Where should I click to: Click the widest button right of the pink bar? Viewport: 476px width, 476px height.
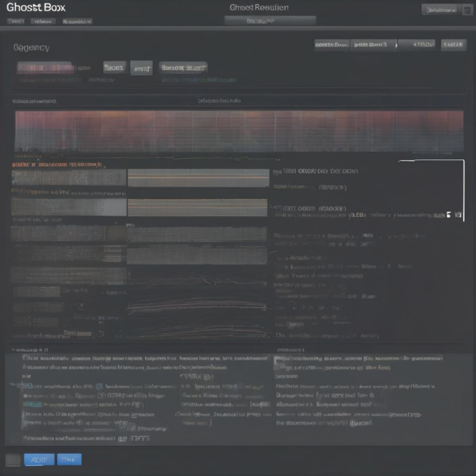click(183, 68)
